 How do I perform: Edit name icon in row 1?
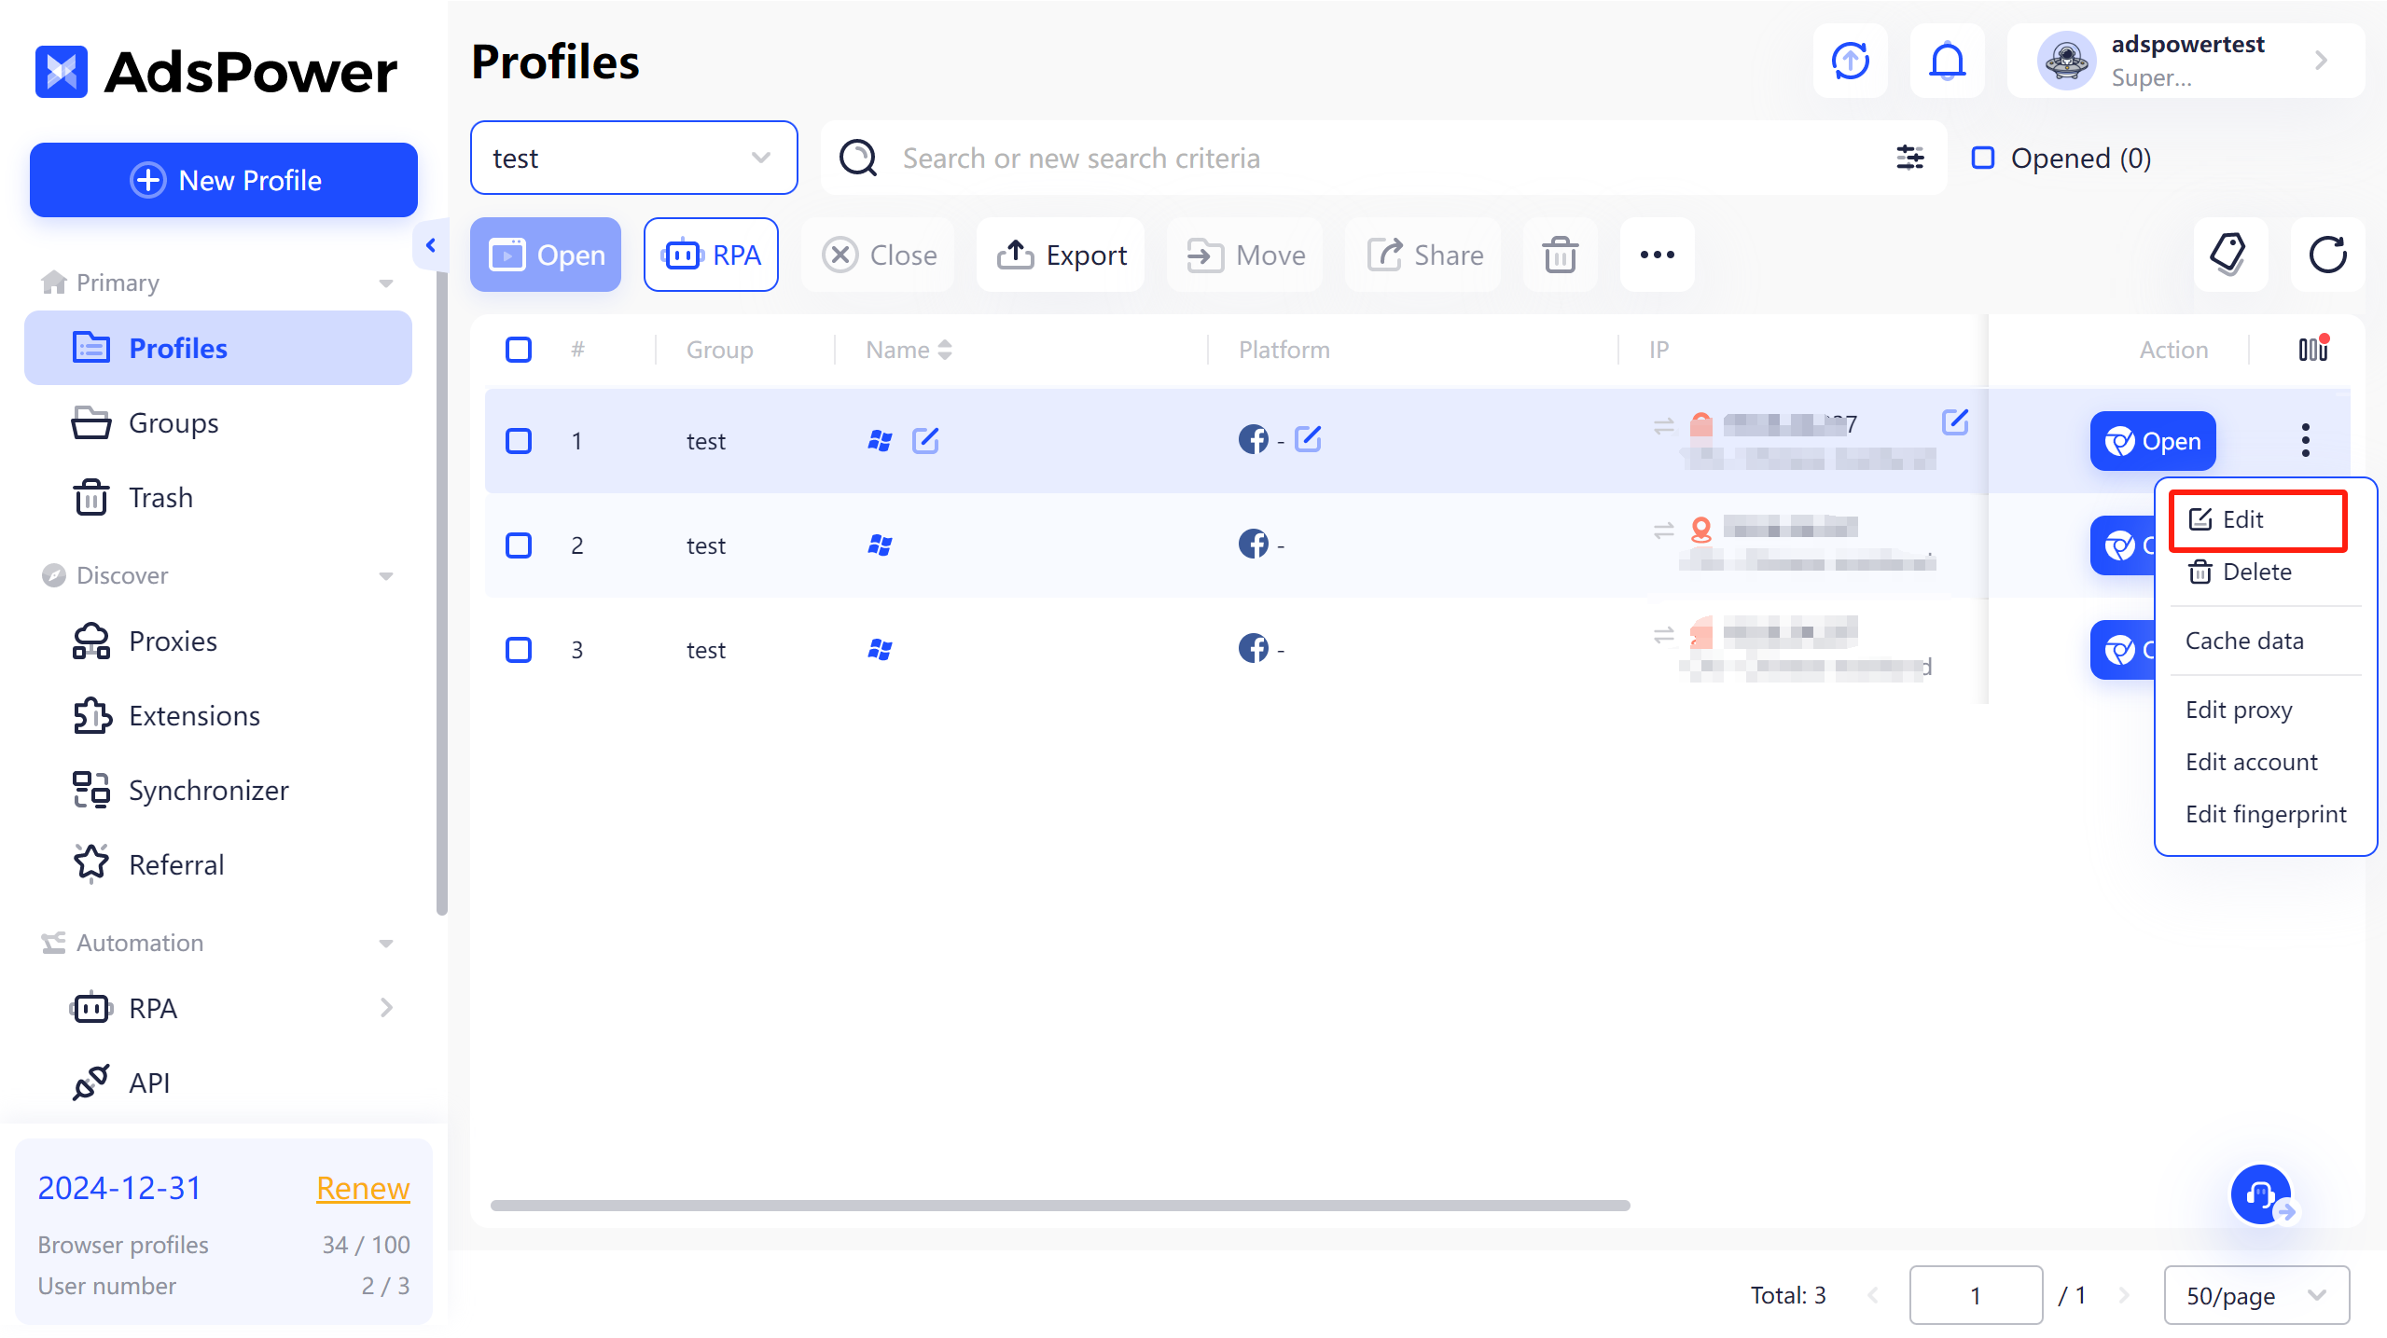pos(925,440)
